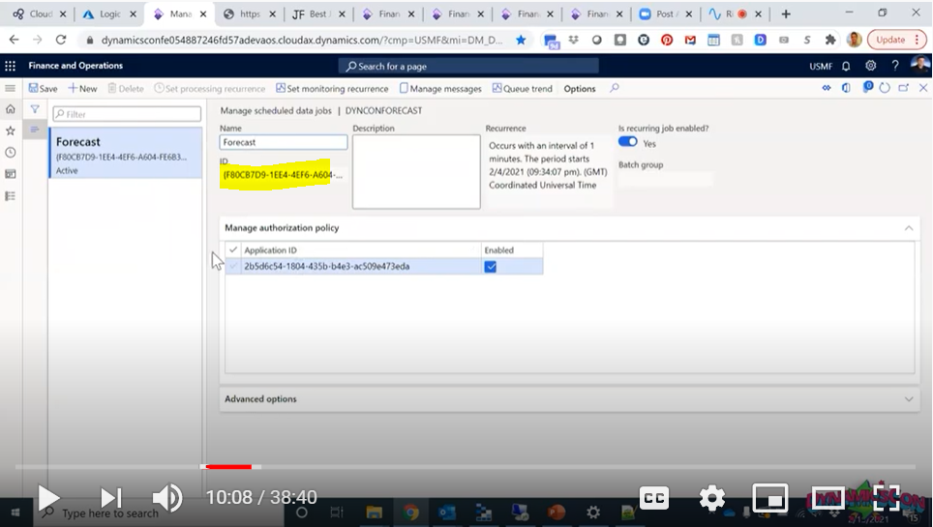
Task: Click the USMF company selector
Action: click(x=821, y=66)
